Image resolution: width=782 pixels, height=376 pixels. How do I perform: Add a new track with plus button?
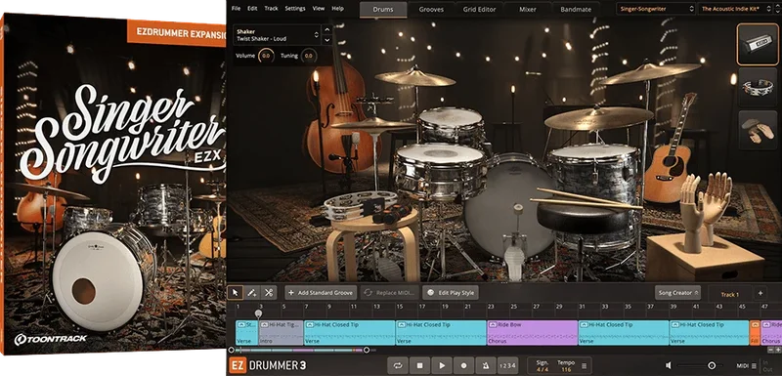coord(760,293)
